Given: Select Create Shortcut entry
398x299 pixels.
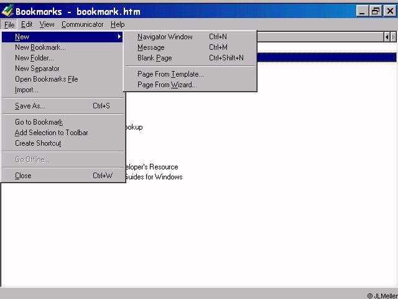Looking at the screenshot, I should [62, 143].
